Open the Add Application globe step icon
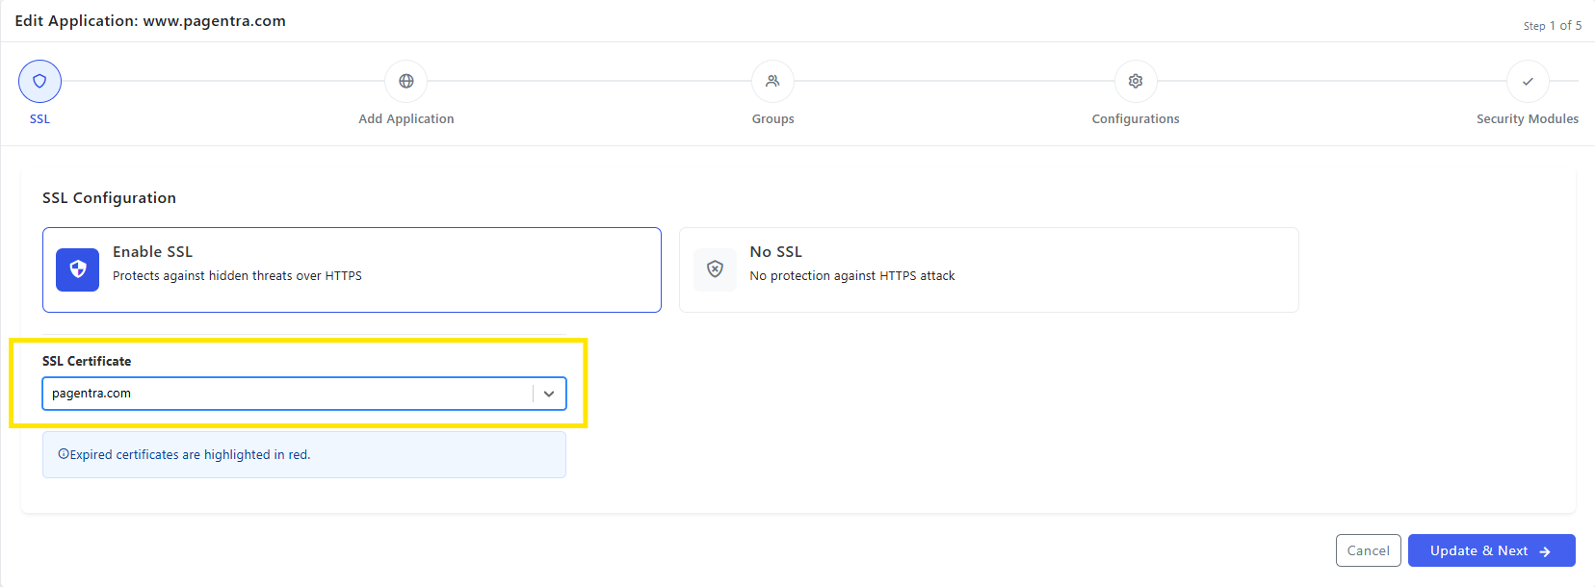This screenshot has height=587, width=1595. [x=406, y=82]
